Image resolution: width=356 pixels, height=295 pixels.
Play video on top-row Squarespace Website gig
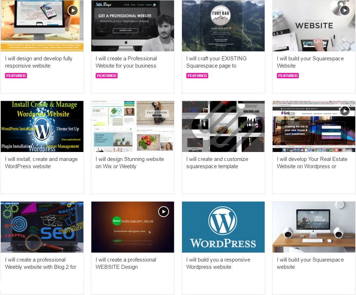[x=344, y=10]
